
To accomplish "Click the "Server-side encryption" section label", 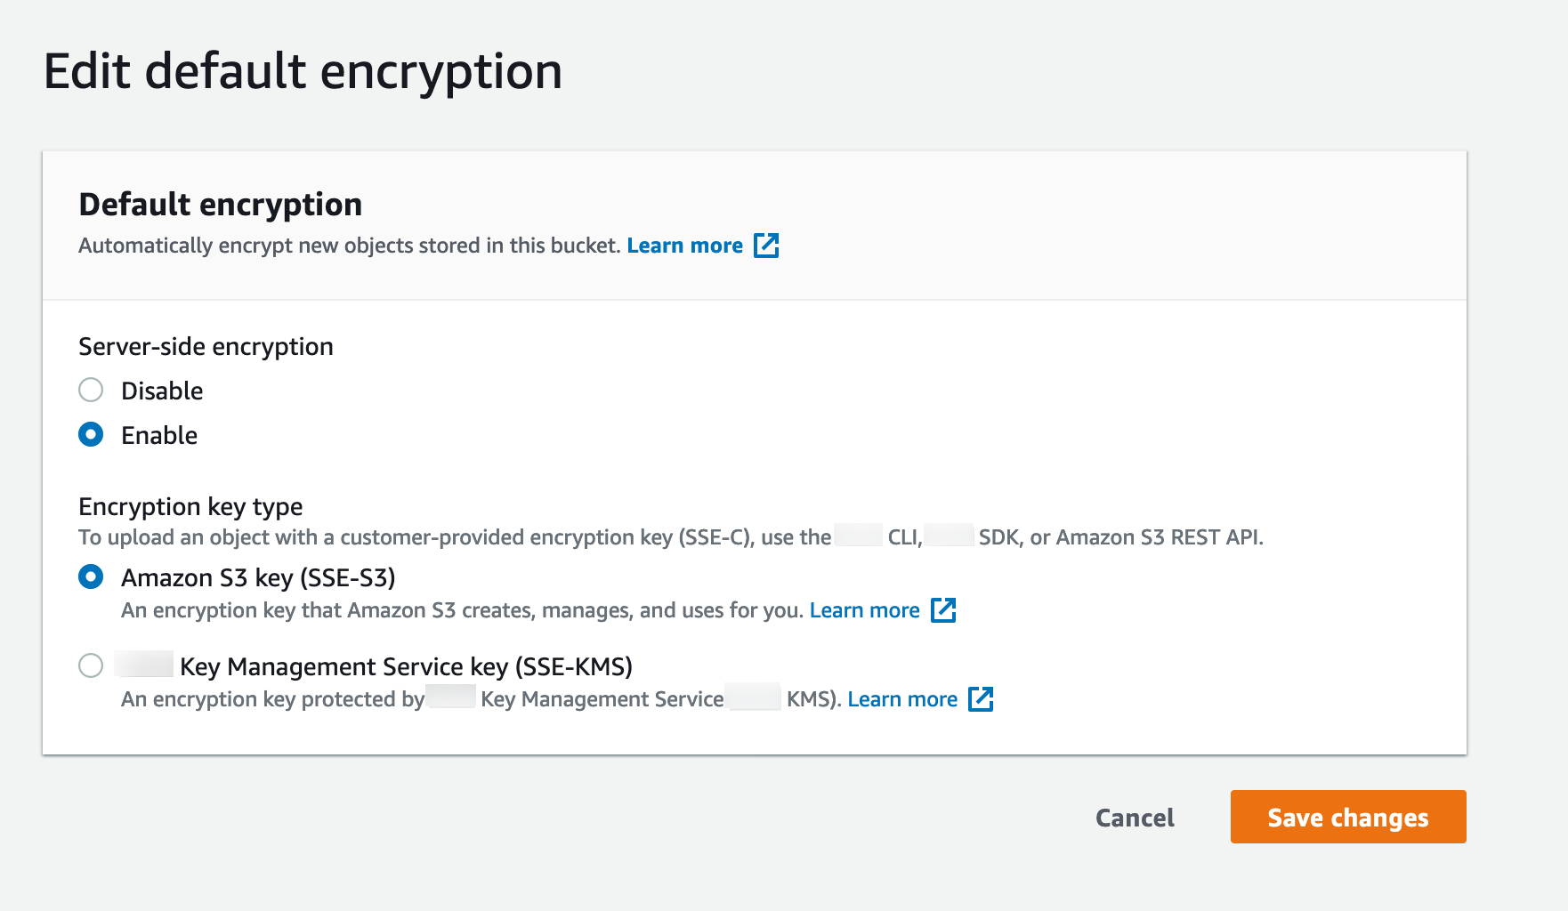I will pos(206,346).
